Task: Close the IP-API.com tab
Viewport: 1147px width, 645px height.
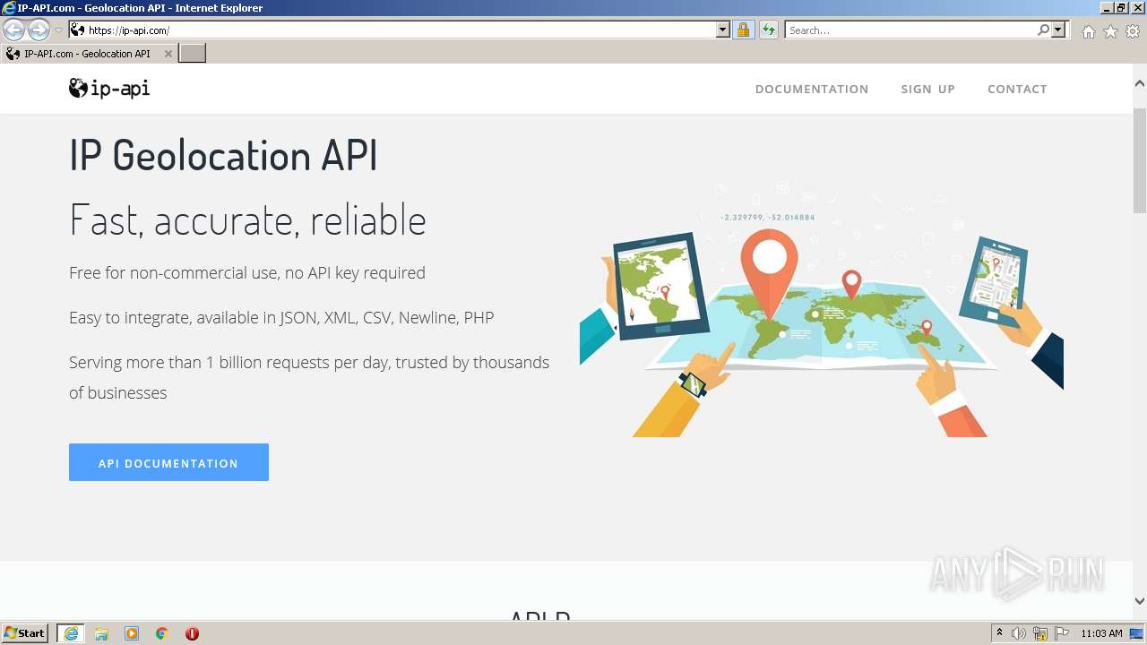Action: pyautogui.click(x=168, y=54)
